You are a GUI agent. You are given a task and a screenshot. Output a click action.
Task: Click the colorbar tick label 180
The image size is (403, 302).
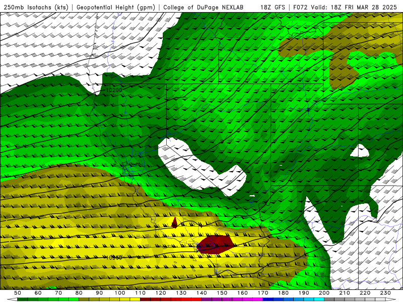point(283,293)
